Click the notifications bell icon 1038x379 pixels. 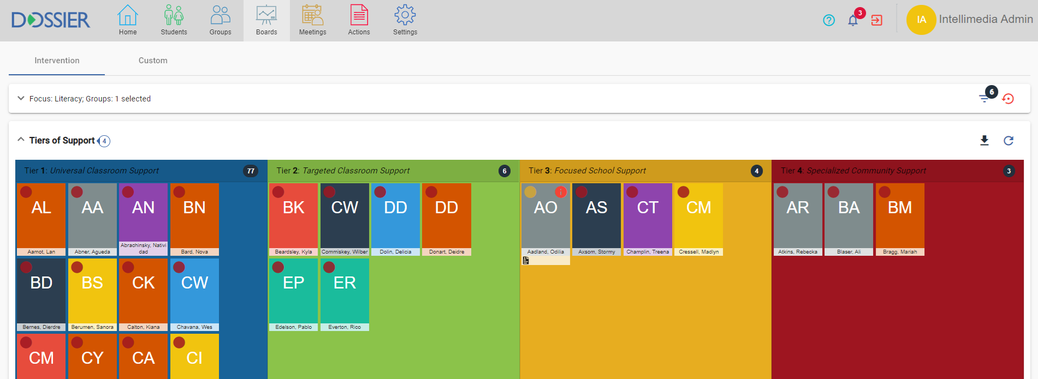tap(852, 21)
